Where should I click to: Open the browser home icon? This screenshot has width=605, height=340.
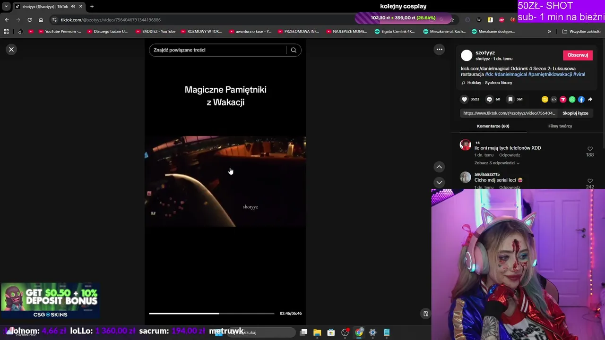click(x=41, y=20)
